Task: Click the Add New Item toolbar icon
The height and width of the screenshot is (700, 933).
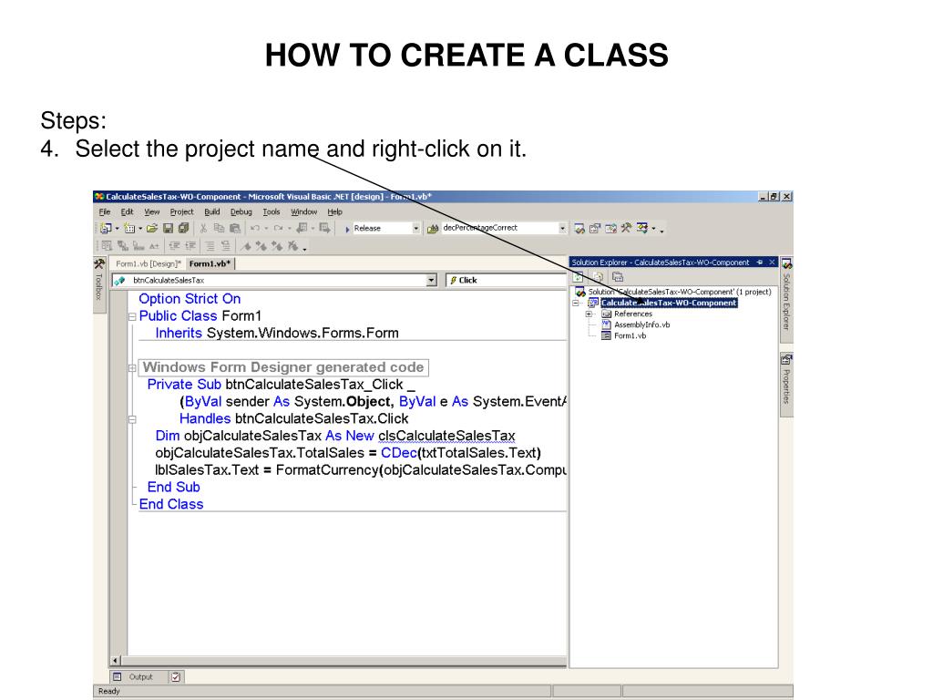Action: (x=129, y=228)
